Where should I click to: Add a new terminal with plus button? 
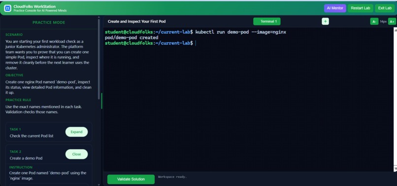coord(326,22)
